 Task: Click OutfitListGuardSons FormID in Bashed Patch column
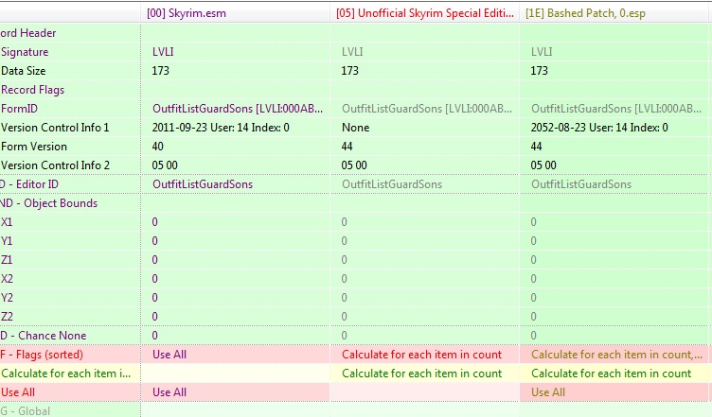[x=616, y=109]
